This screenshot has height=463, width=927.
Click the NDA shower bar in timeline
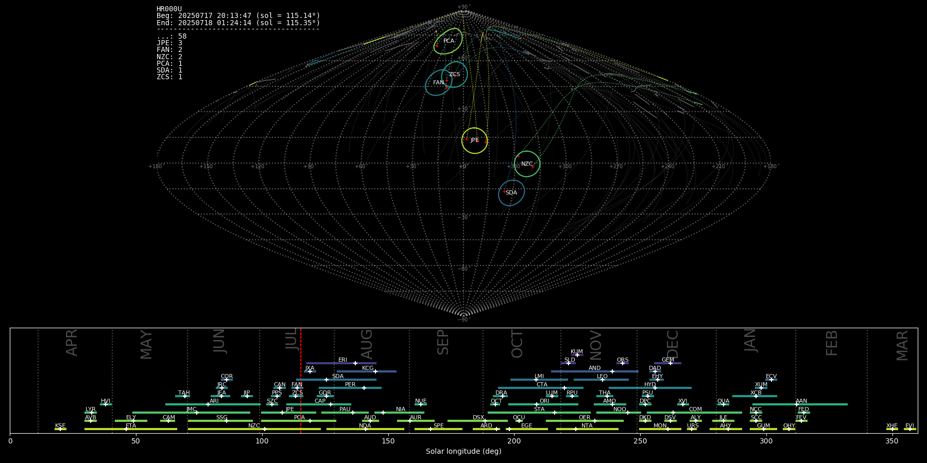(365, 429)
